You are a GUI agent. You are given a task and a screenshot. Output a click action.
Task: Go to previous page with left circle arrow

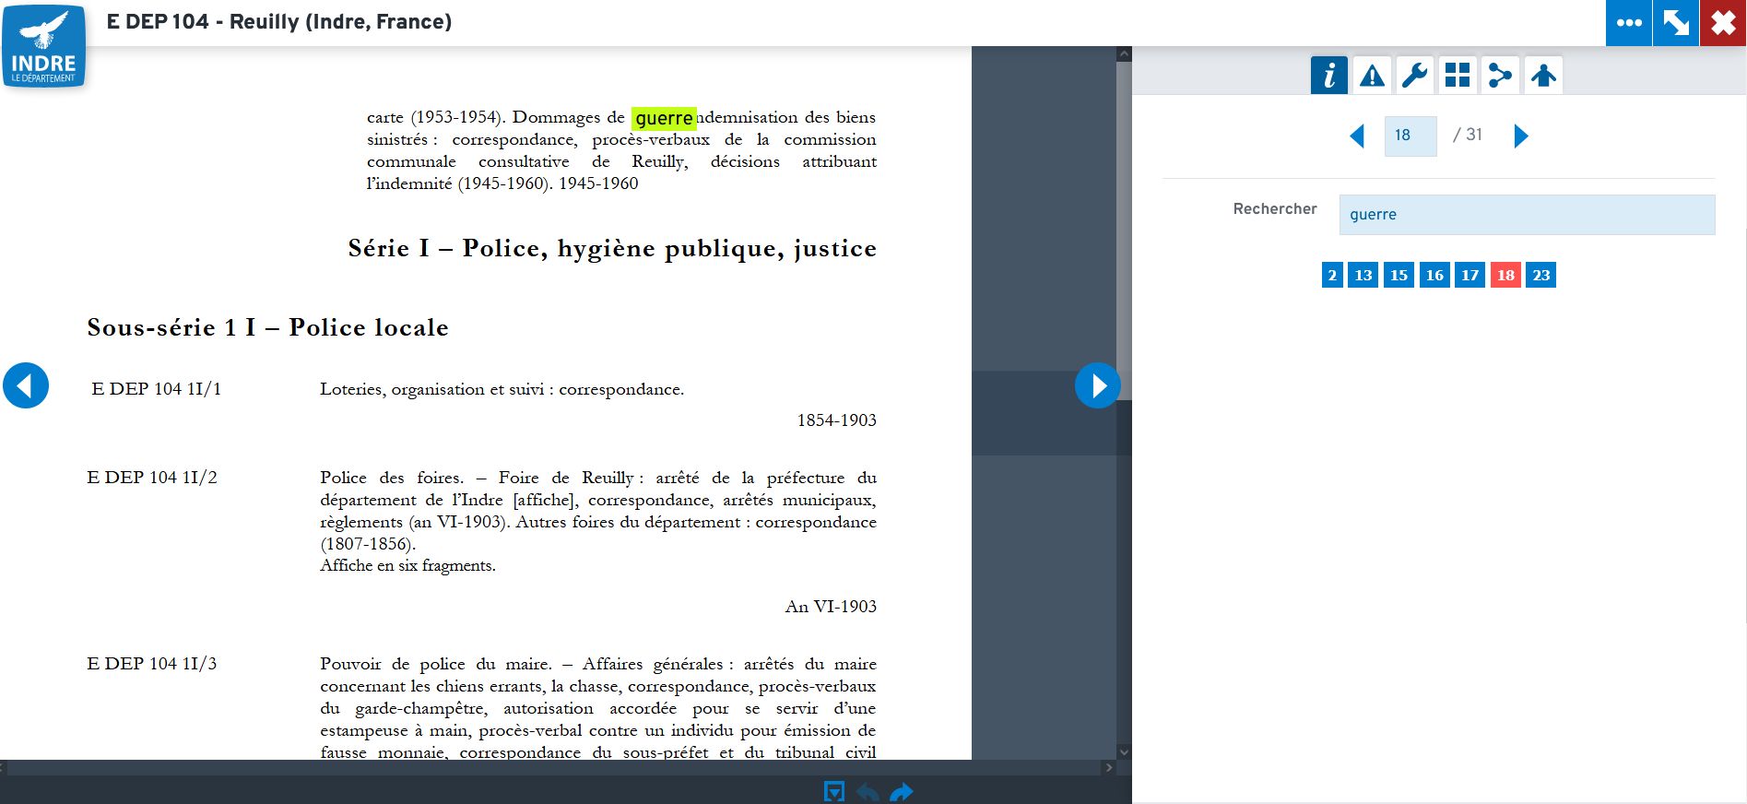click(x=26, y=385)
